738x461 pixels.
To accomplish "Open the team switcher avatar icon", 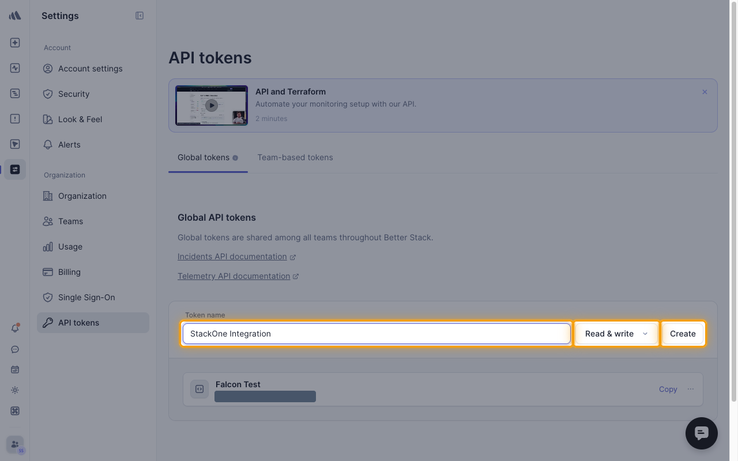I will 15,445.
